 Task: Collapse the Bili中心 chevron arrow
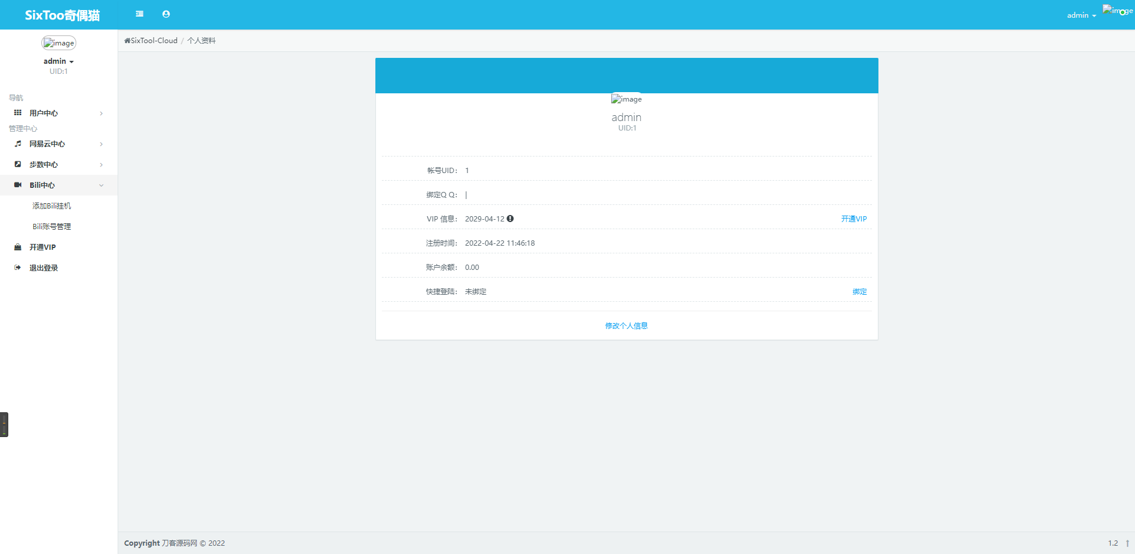coord(101,185)
